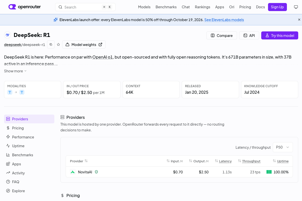Image resolution: width=302 pixels, height=201 pixels.
Task: Select FAQ in the sidebar
Action: pyautogui.click(x=29, y=182)
